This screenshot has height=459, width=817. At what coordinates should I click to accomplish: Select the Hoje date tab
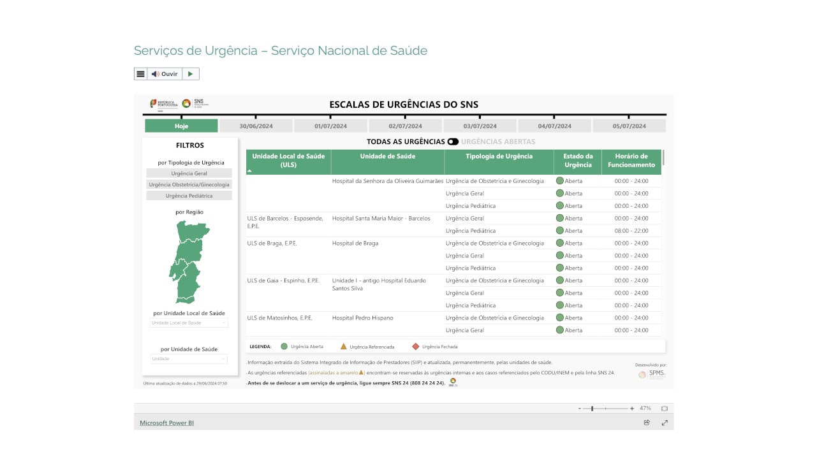(x=181, y=126)
